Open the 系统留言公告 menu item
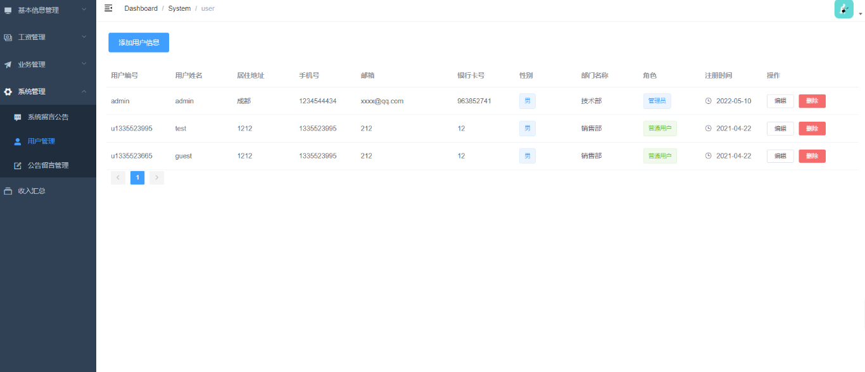The height and width of the screenshot is (372, 865). coord(48,117)
